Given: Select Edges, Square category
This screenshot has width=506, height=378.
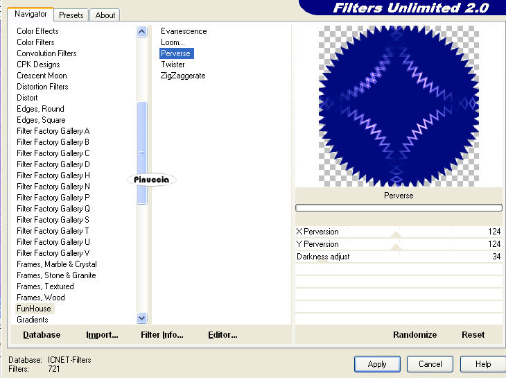Looking at the screenshot, I should coord(41,120).
